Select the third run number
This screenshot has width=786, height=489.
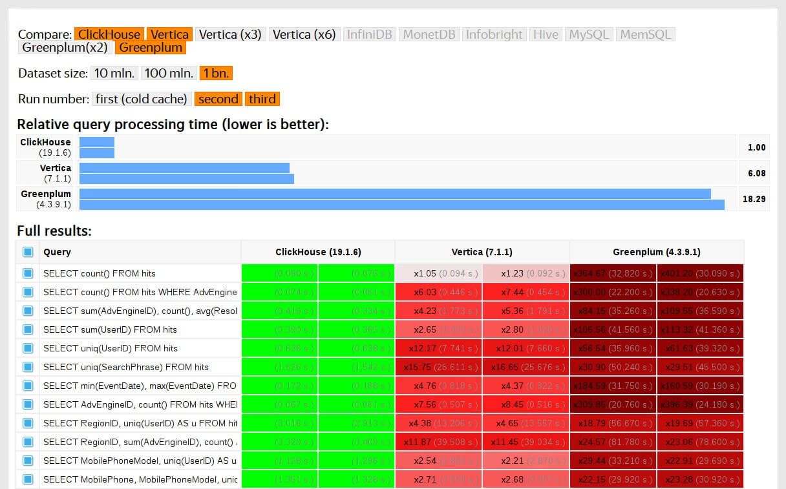(262, 99)
